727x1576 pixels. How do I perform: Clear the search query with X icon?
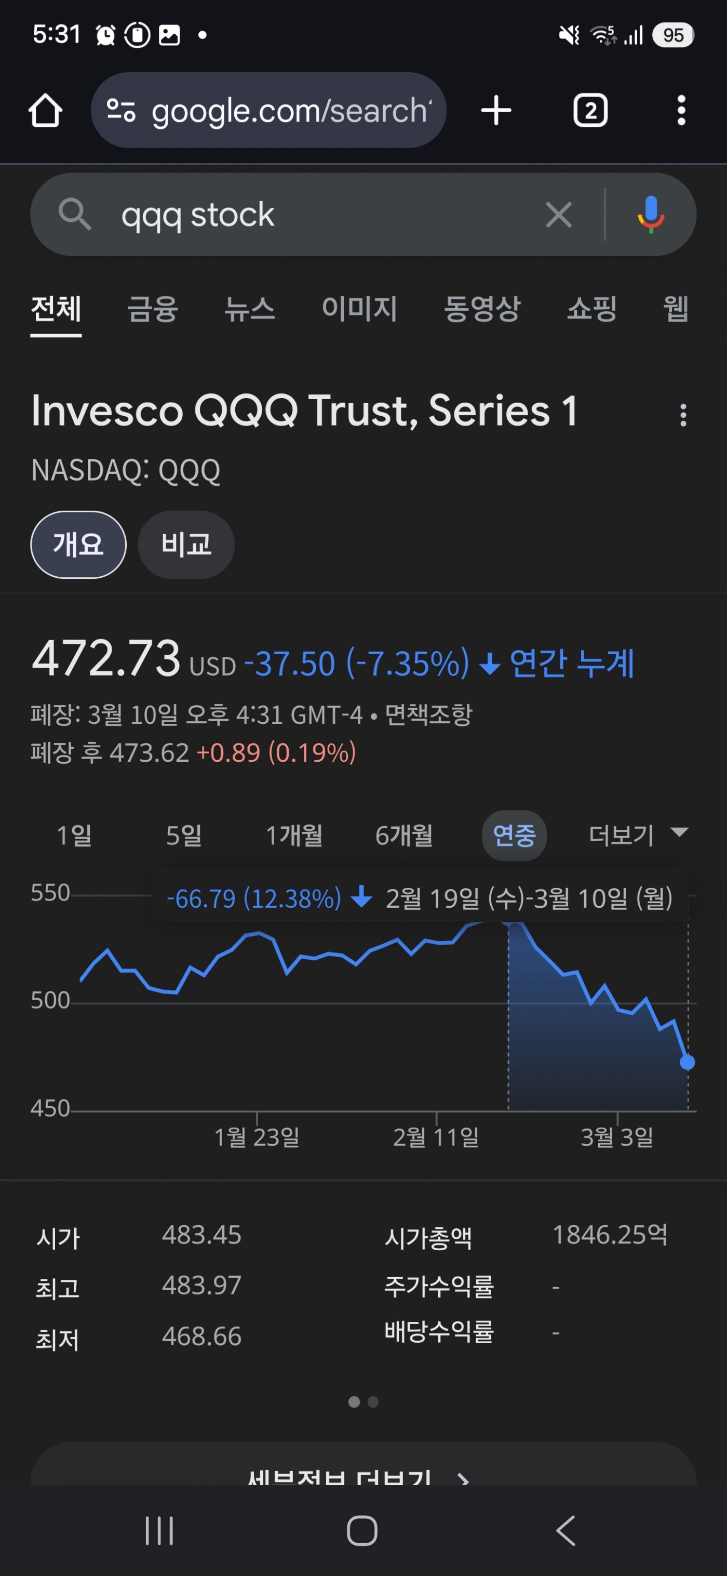(x=558, y=215)
